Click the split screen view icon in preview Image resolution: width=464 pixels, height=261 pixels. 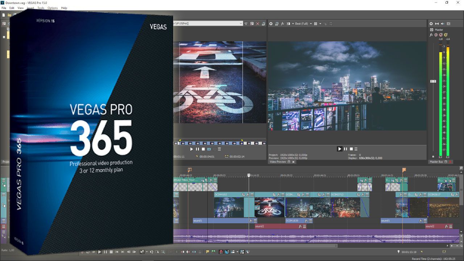tap(288, 24)
